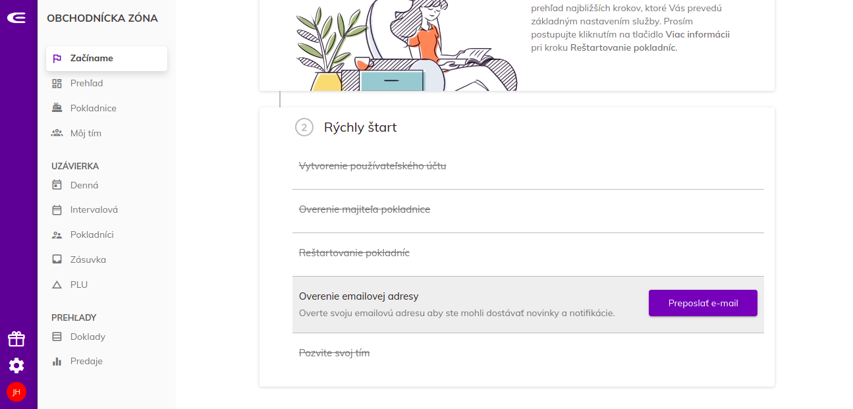Screen dimensions: 853x409
Task: Expand the Reštartovanie pokladníc step
Action: tap(528, 253)
